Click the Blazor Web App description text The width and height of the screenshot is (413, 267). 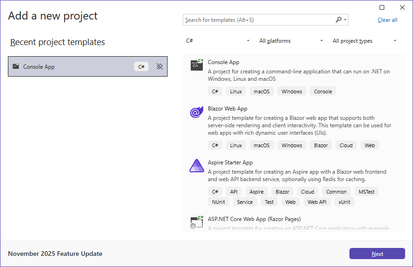click(299, 125)
